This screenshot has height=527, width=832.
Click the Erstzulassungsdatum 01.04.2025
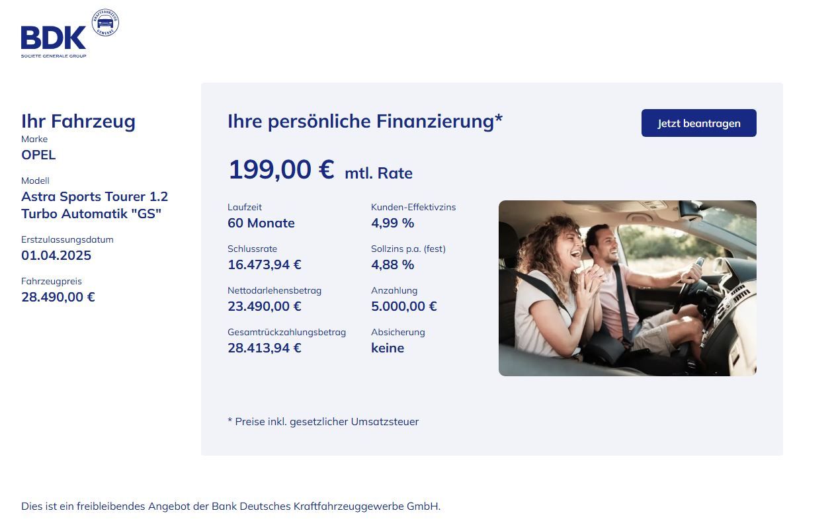(x=56, y=255)
